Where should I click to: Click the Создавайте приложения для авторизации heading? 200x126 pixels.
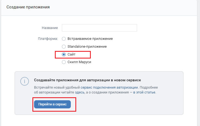click(87, 80)
